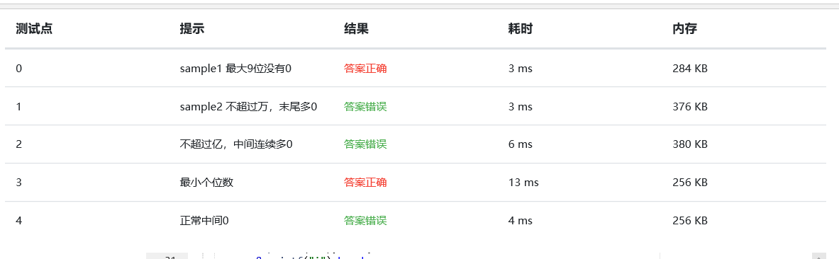
Task: Click the 4 ms time value
Action: [520, 221]
